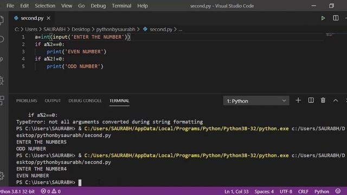Click the code 'if a%2==0:' on line 2
347x195 pixels.
coord(49,44)
